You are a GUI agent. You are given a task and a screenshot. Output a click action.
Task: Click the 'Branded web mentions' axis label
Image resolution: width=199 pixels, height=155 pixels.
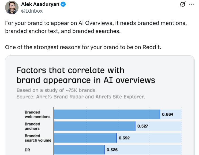point(37,114)
